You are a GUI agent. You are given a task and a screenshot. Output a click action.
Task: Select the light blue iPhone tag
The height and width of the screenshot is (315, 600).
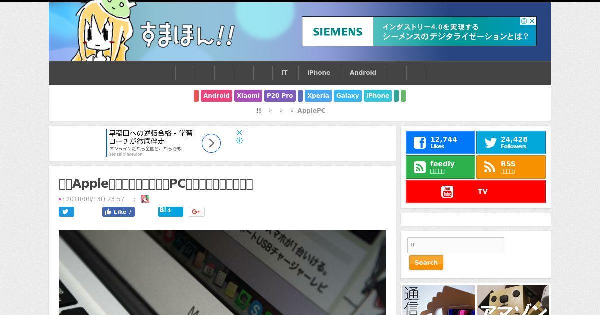coord(378,96)
